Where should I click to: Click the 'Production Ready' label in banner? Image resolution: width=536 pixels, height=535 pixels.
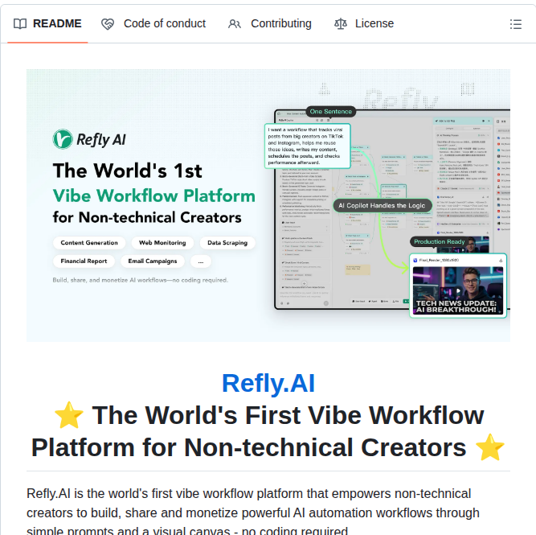click(440, 241)
